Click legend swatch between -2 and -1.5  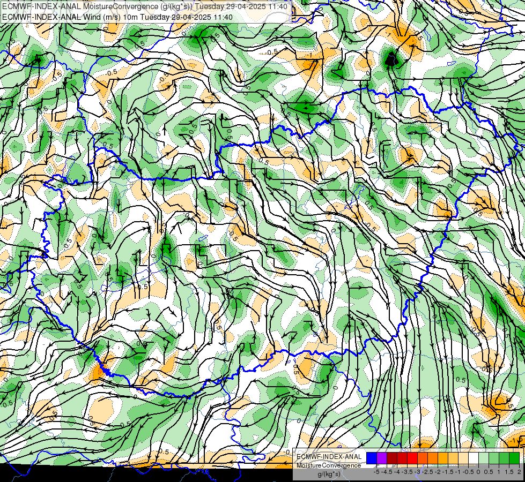tap(443, 458)
